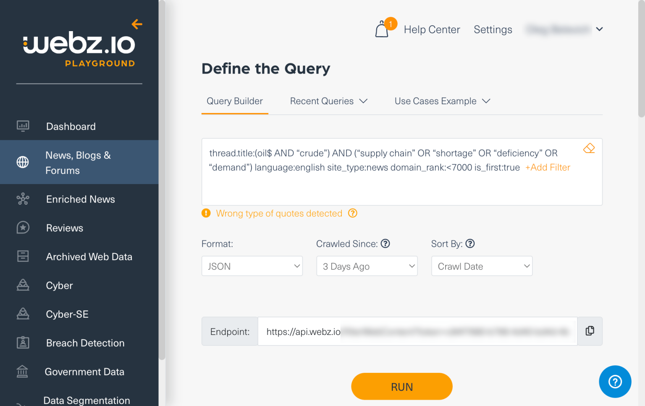Open the Format dropdown showing JSON
645x406 pixels.
(x=252, y=266)
